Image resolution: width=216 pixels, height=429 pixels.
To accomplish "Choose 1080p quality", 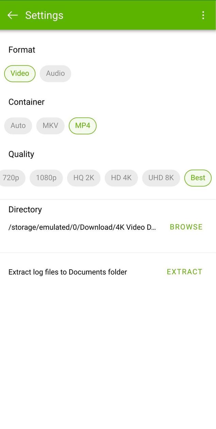I will (46, 178).
